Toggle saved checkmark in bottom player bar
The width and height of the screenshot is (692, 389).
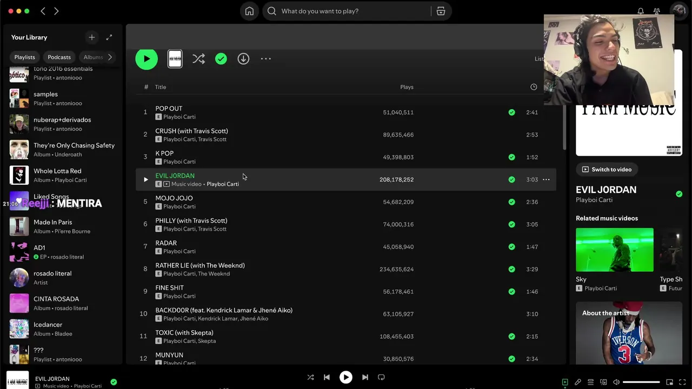114,382
